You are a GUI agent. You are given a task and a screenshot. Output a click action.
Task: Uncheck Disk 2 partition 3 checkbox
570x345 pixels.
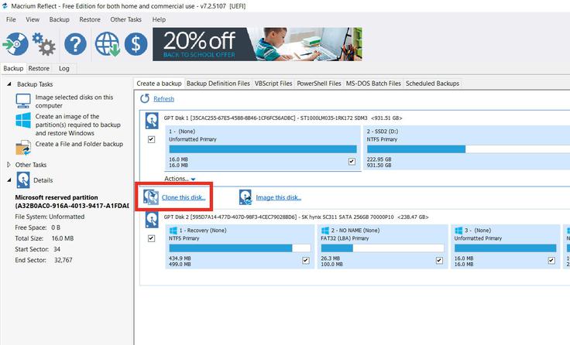[551, 261]
